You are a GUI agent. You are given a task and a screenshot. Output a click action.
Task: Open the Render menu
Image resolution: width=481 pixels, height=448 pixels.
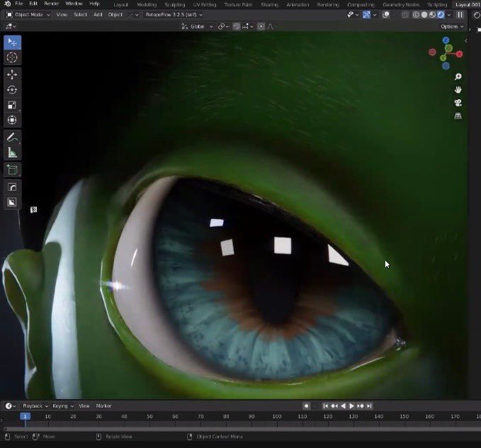51,4
